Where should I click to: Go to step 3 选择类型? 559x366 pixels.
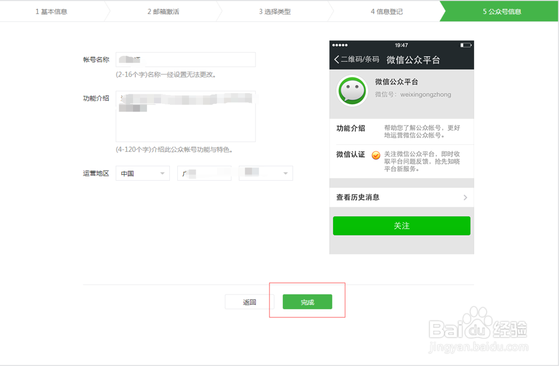[x=275, y=11]
